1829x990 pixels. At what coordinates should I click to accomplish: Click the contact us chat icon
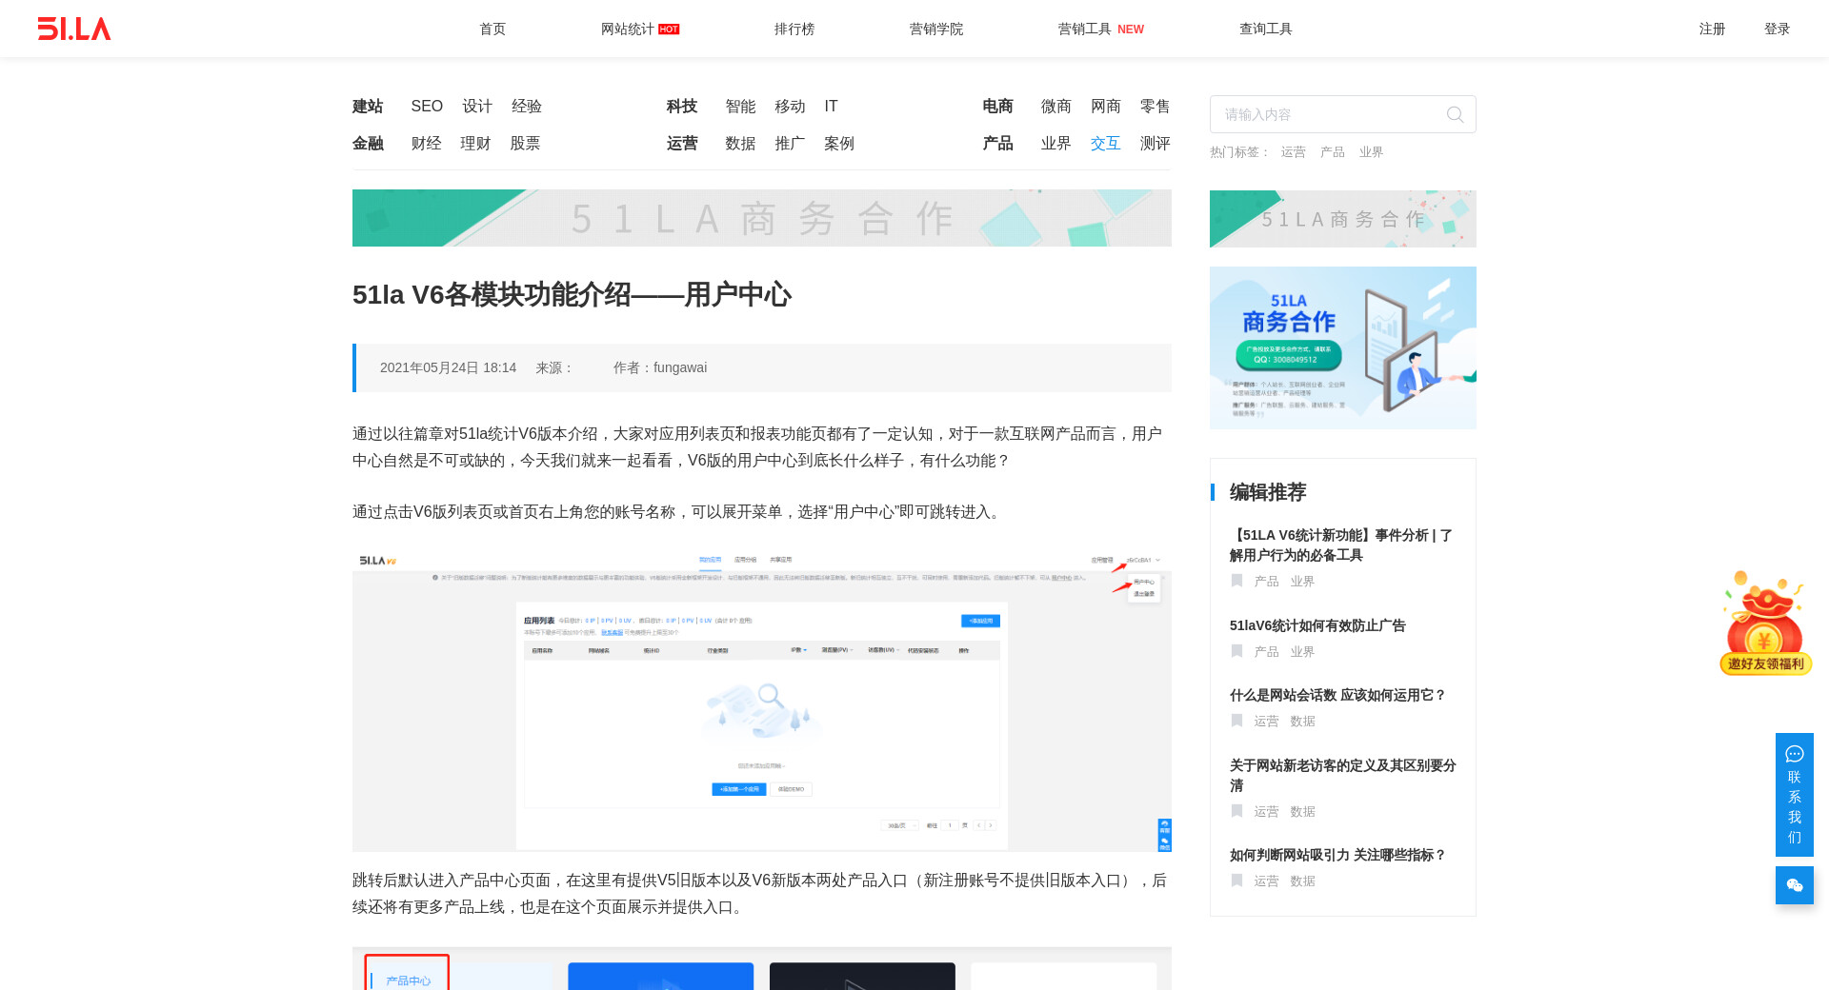point(1794,755)
